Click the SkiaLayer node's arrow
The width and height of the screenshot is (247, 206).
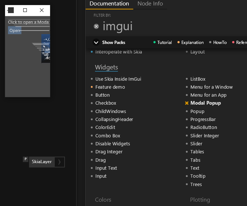tap(59, 162)
